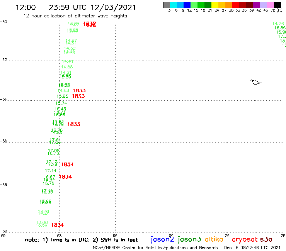The image size is (286, 251).
Task: Click the "63" longitude axis label
Action: pyautogui.click(x=59, y=236)
